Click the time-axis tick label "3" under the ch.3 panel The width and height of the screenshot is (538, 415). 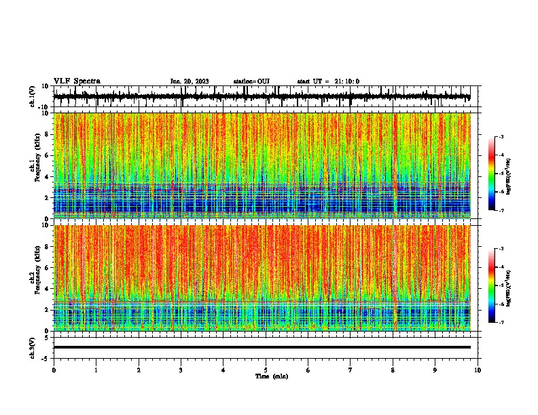pos(181,370)
